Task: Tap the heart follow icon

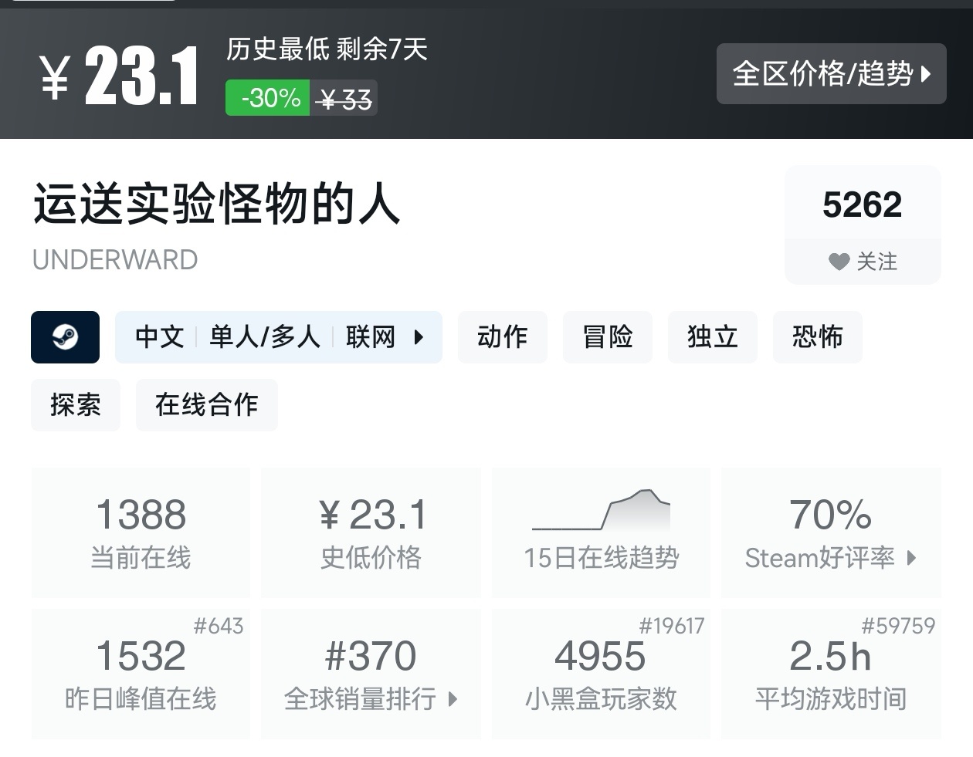Action: (x=839, y=262)
